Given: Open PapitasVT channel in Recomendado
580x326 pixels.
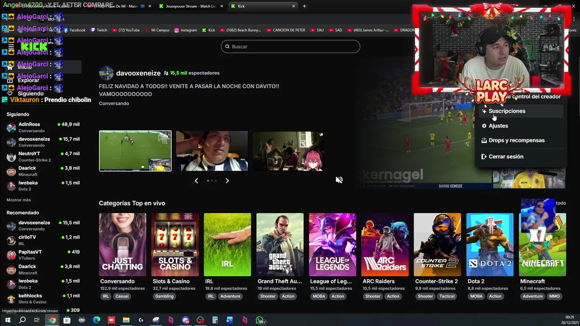Looking at the screenshot, I should pos(43,255).
